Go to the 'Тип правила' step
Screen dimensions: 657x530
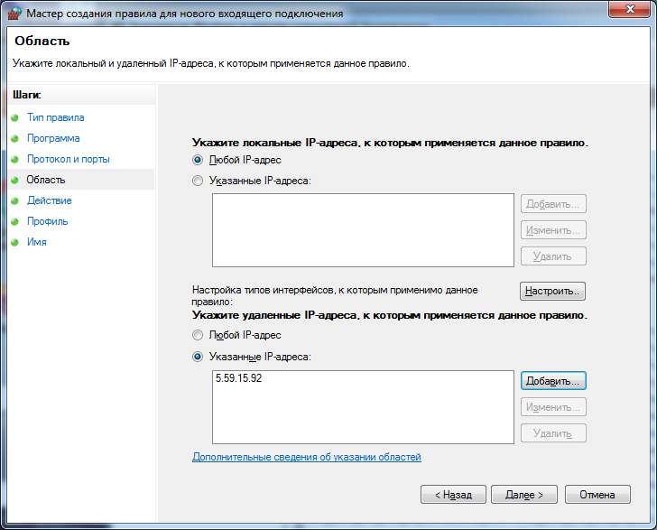coord(55,117)
